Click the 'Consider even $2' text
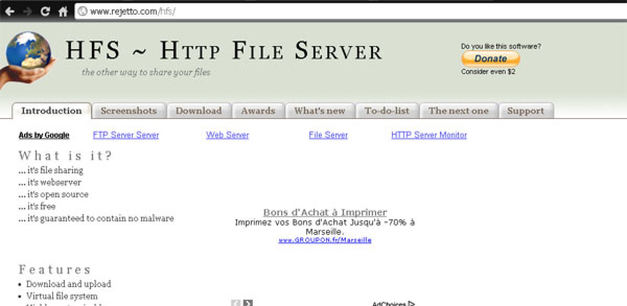The height and width of the screenshot is (306, 627). click(488, 72)
